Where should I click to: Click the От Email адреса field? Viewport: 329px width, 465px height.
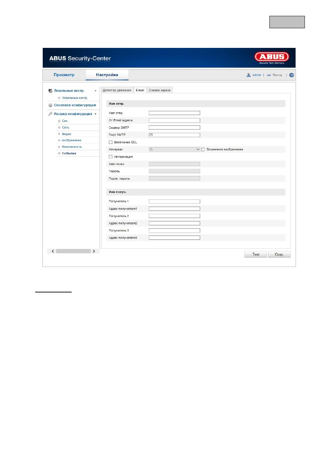(174, 120)
